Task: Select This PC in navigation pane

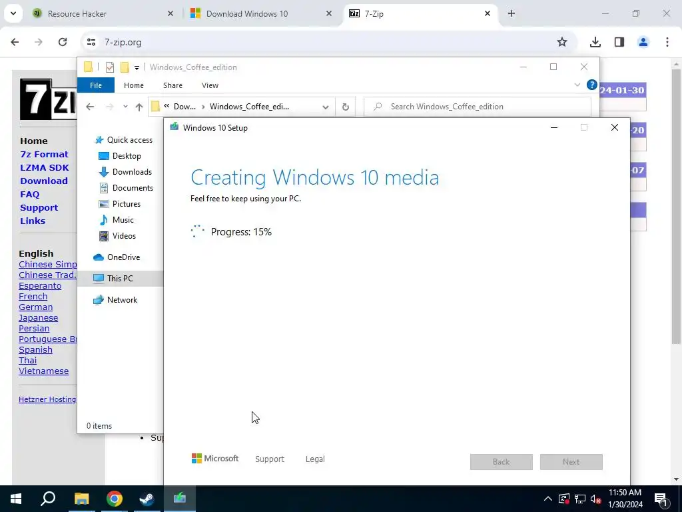Action: coord(120,279)
